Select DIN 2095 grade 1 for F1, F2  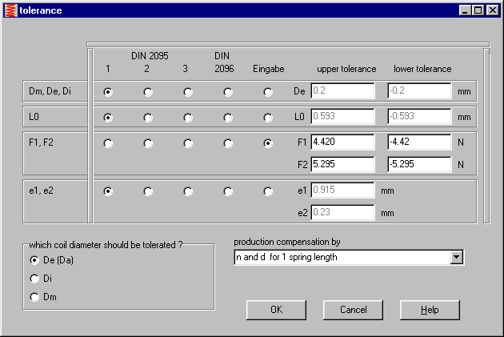(108, 144)
